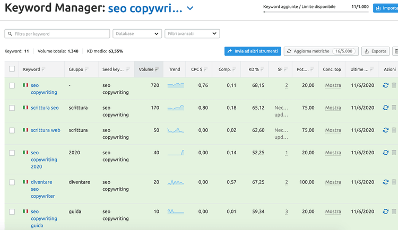Delete the 'diventare seo copywriter' keyword row
The height and width of the screenshot is (230, 398).
click(x=394, y=182)
